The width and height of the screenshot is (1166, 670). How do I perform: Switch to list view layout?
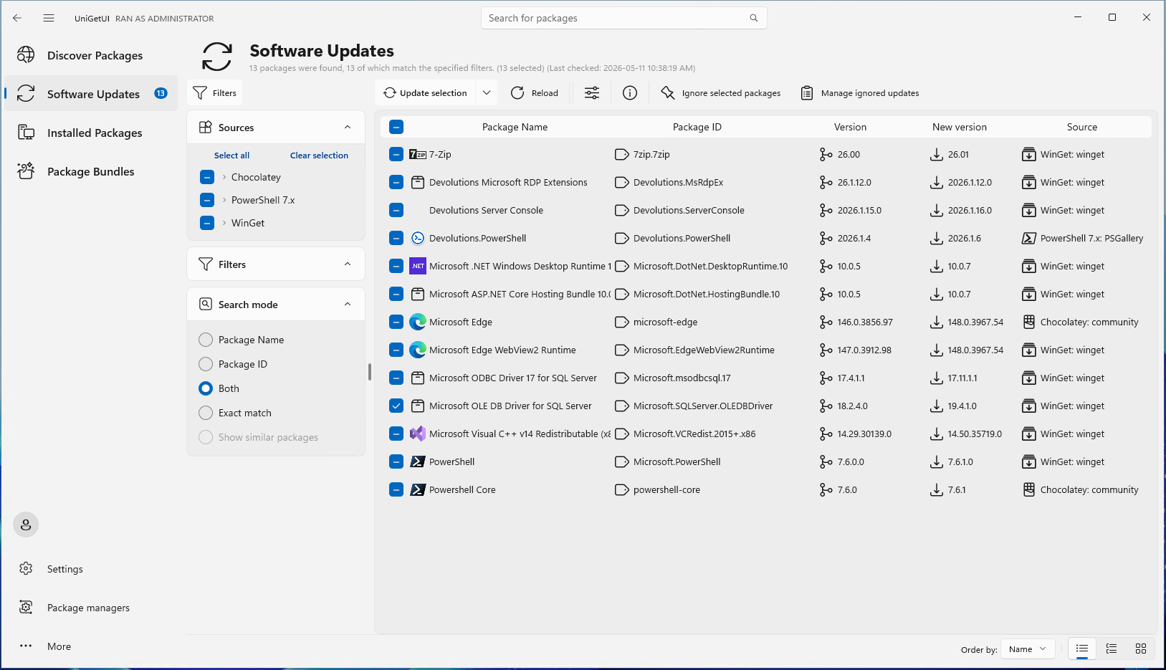[x=1082, y=649]
